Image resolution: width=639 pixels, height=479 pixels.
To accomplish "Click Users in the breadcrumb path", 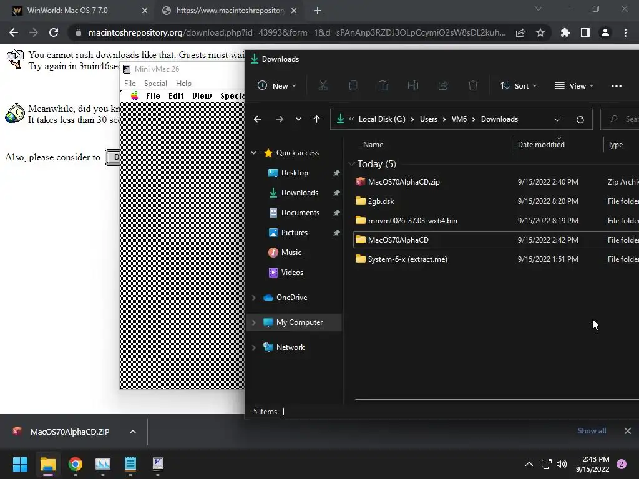I will 429,119.
